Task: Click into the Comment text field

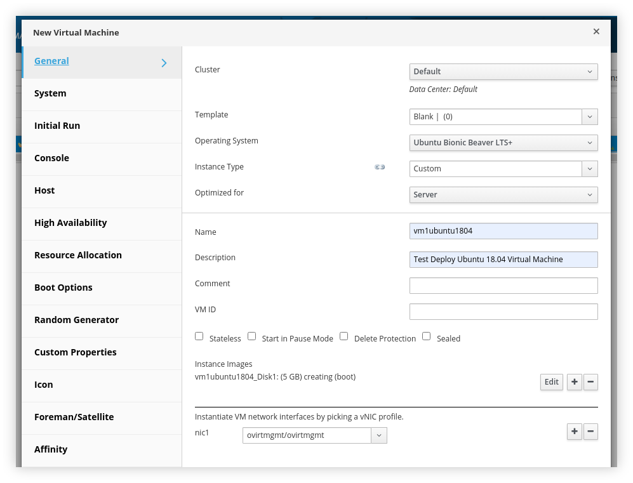Action: [x=503, y=286]
